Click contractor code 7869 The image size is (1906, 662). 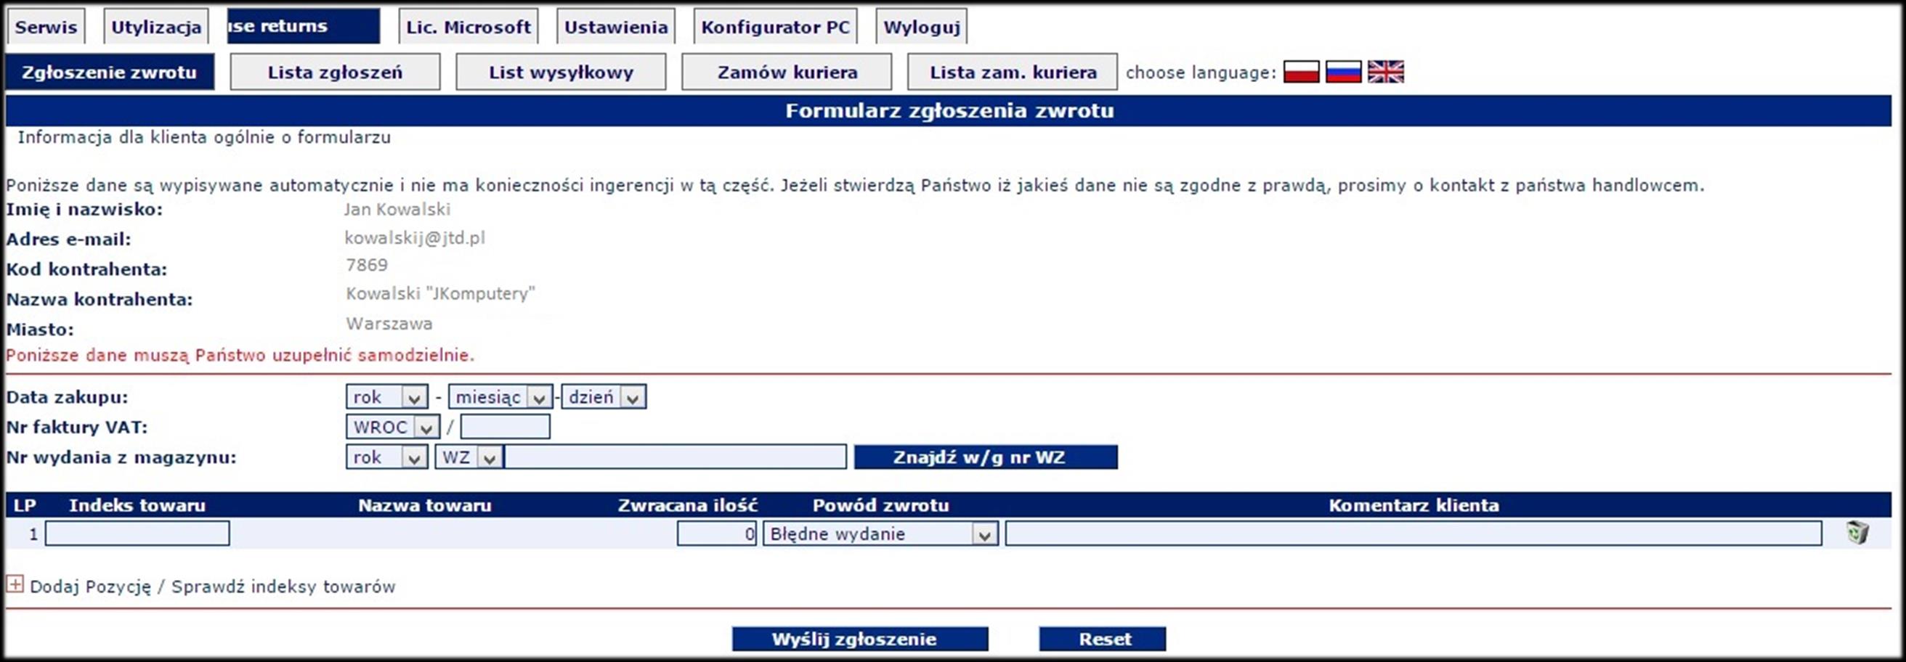(x=367, y=265)
